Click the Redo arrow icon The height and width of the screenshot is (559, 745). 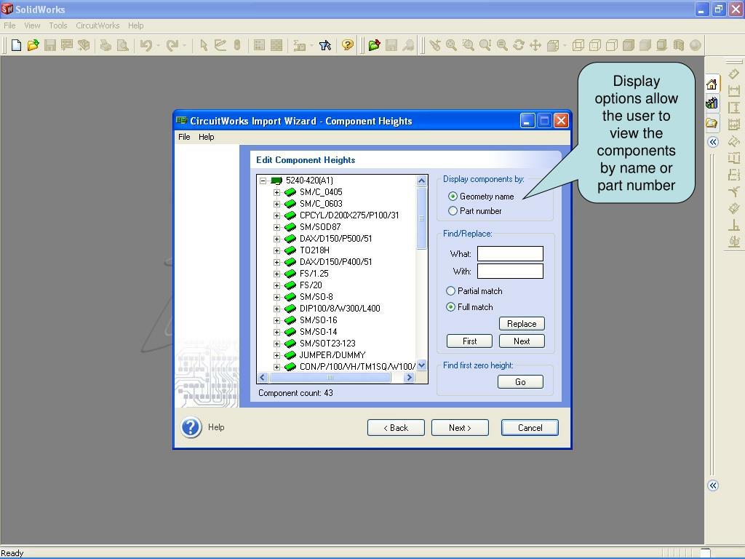pos(172,45)
